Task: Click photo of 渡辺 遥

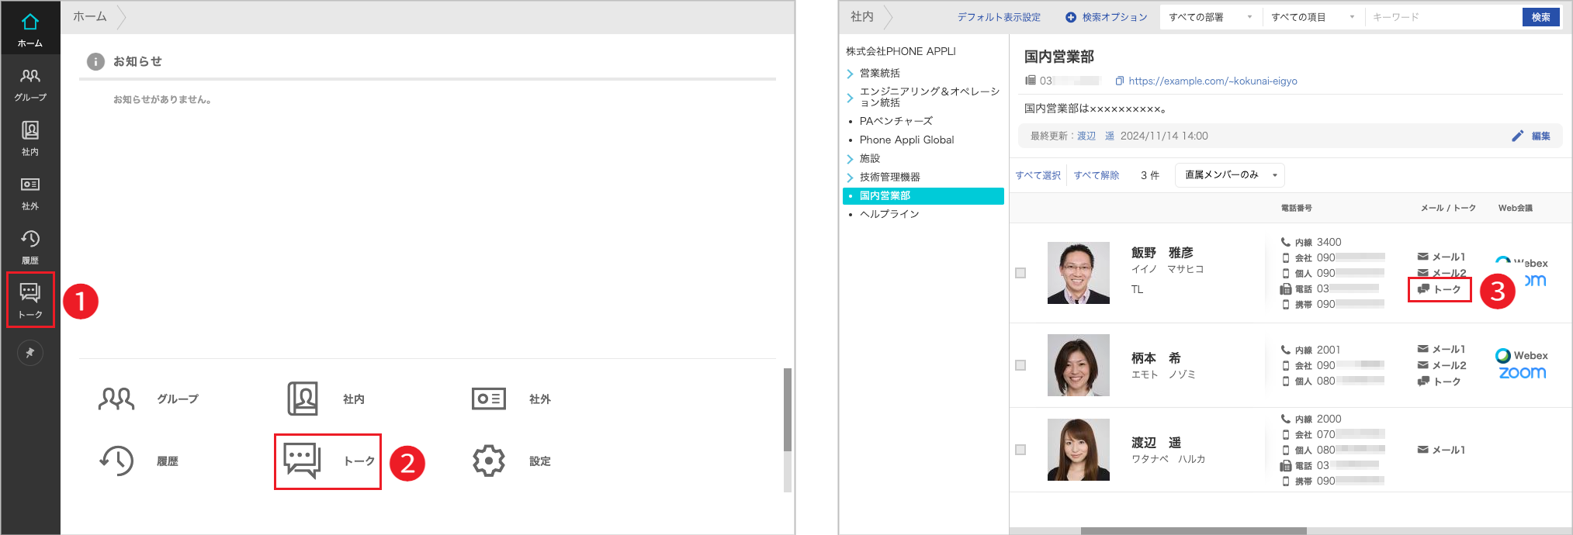Action: click(x=1079, y=450)
